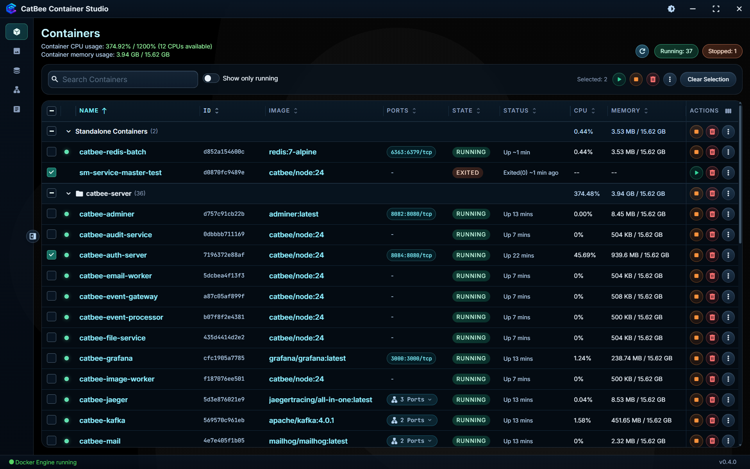Viewport: 750px width, 469px height.
Task: Stop all catbee-server group containers
Action: tap(696, 193)
